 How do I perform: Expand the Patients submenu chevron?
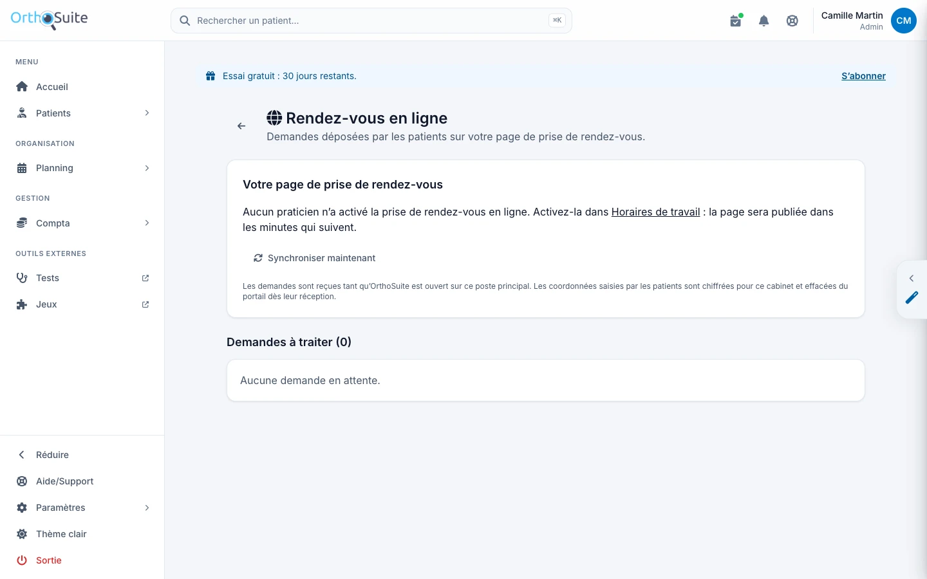[147, 113]
